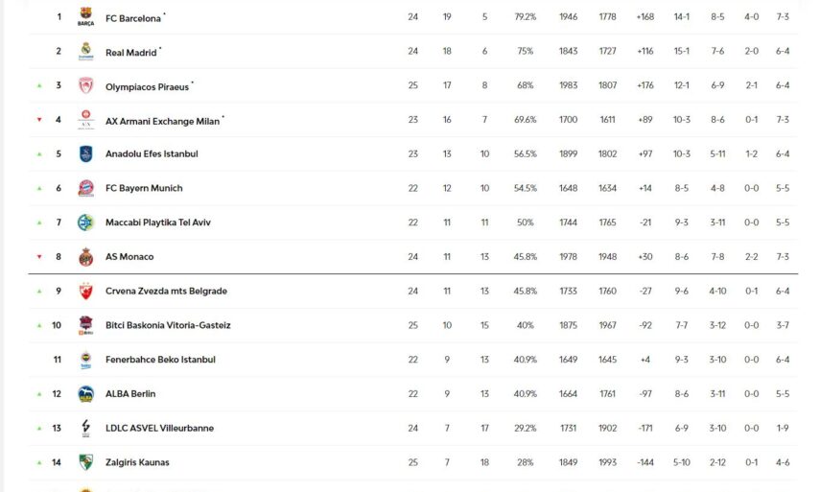Click the Bitci Baskonia team logo
The image size is (820, 492).
click(86, 325)
